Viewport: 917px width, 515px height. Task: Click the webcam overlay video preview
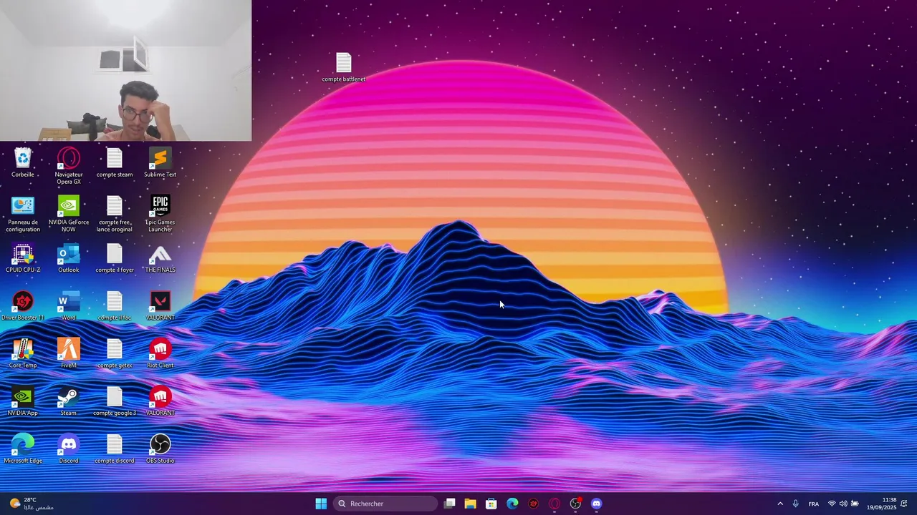point(125,71)
